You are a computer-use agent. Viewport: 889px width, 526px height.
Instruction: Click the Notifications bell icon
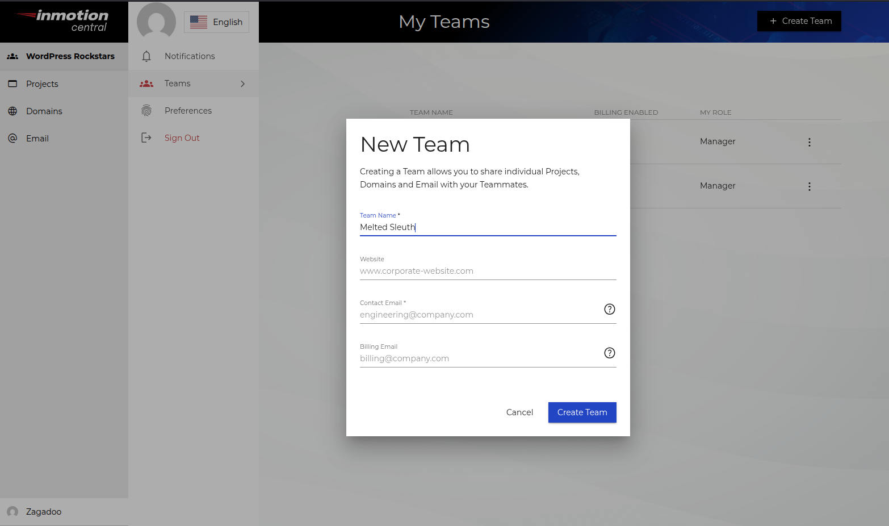coord(146,56)
